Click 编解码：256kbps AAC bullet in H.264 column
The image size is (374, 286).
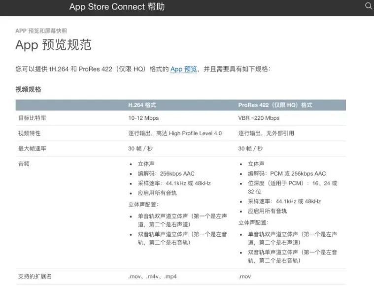(x=166, y=174)
